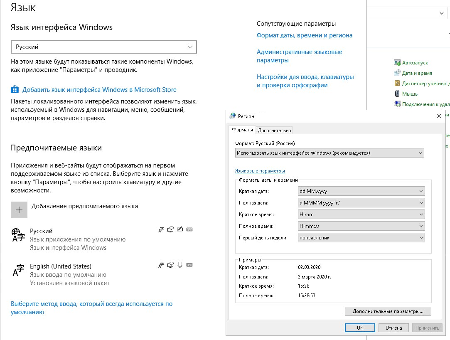The width and height of the screenshot is (450, 340).
Task: Click the Мышь mouse icon
Action: 397,94
